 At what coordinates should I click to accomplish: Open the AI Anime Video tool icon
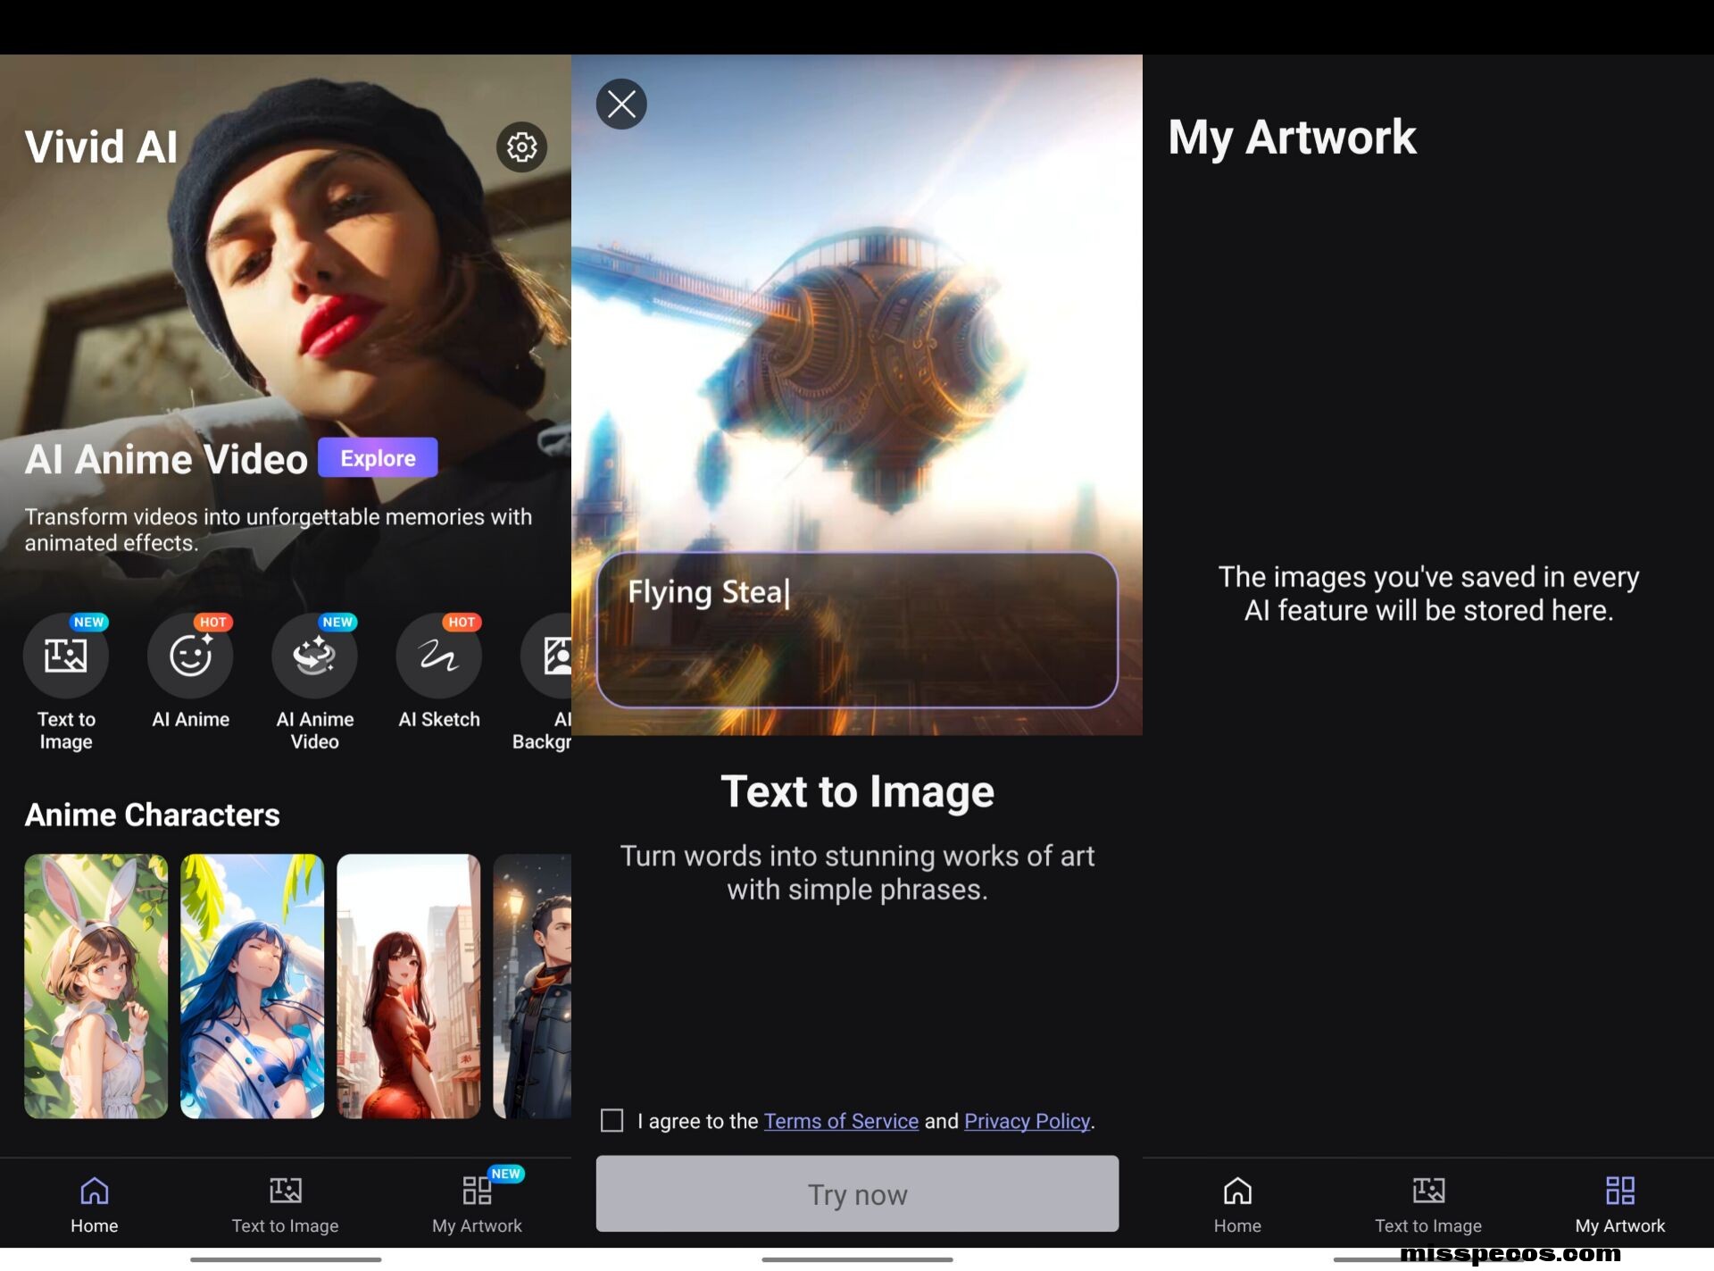[x=314, y=656]
